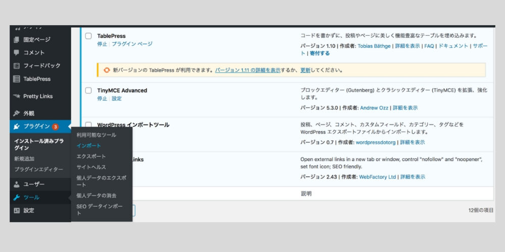
Task: Open コメント in the sidebar menu
Action: (34, 53)
